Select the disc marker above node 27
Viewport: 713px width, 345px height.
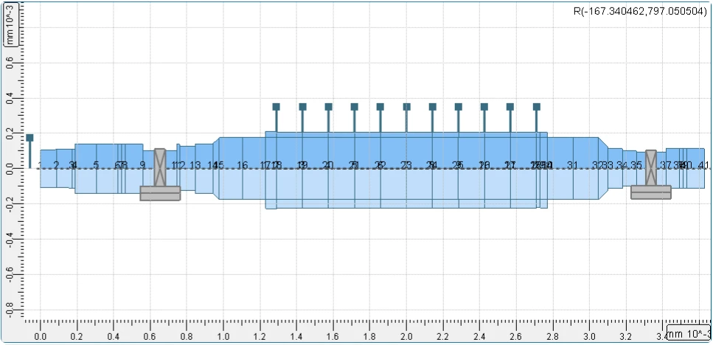point(509,107)
